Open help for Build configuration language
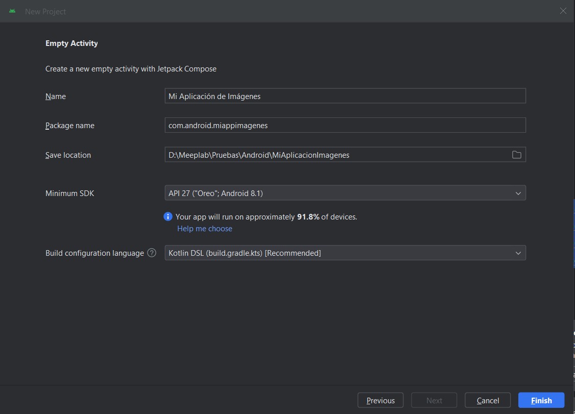 tap(152, 253)
